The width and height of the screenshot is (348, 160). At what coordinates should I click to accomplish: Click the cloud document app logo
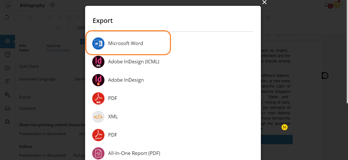pyautogui.click(x=8, y=5)
